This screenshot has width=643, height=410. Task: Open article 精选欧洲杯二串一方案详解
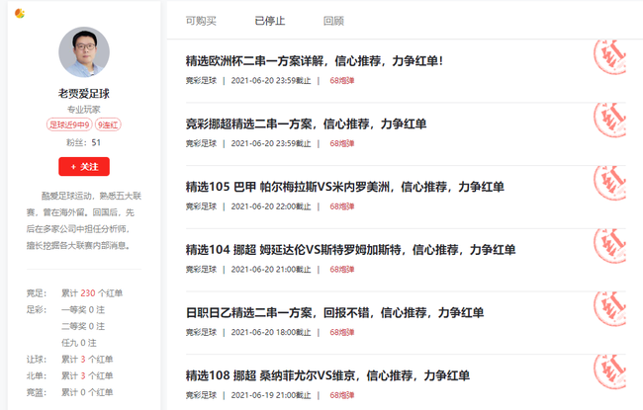(x=315, y=61)
